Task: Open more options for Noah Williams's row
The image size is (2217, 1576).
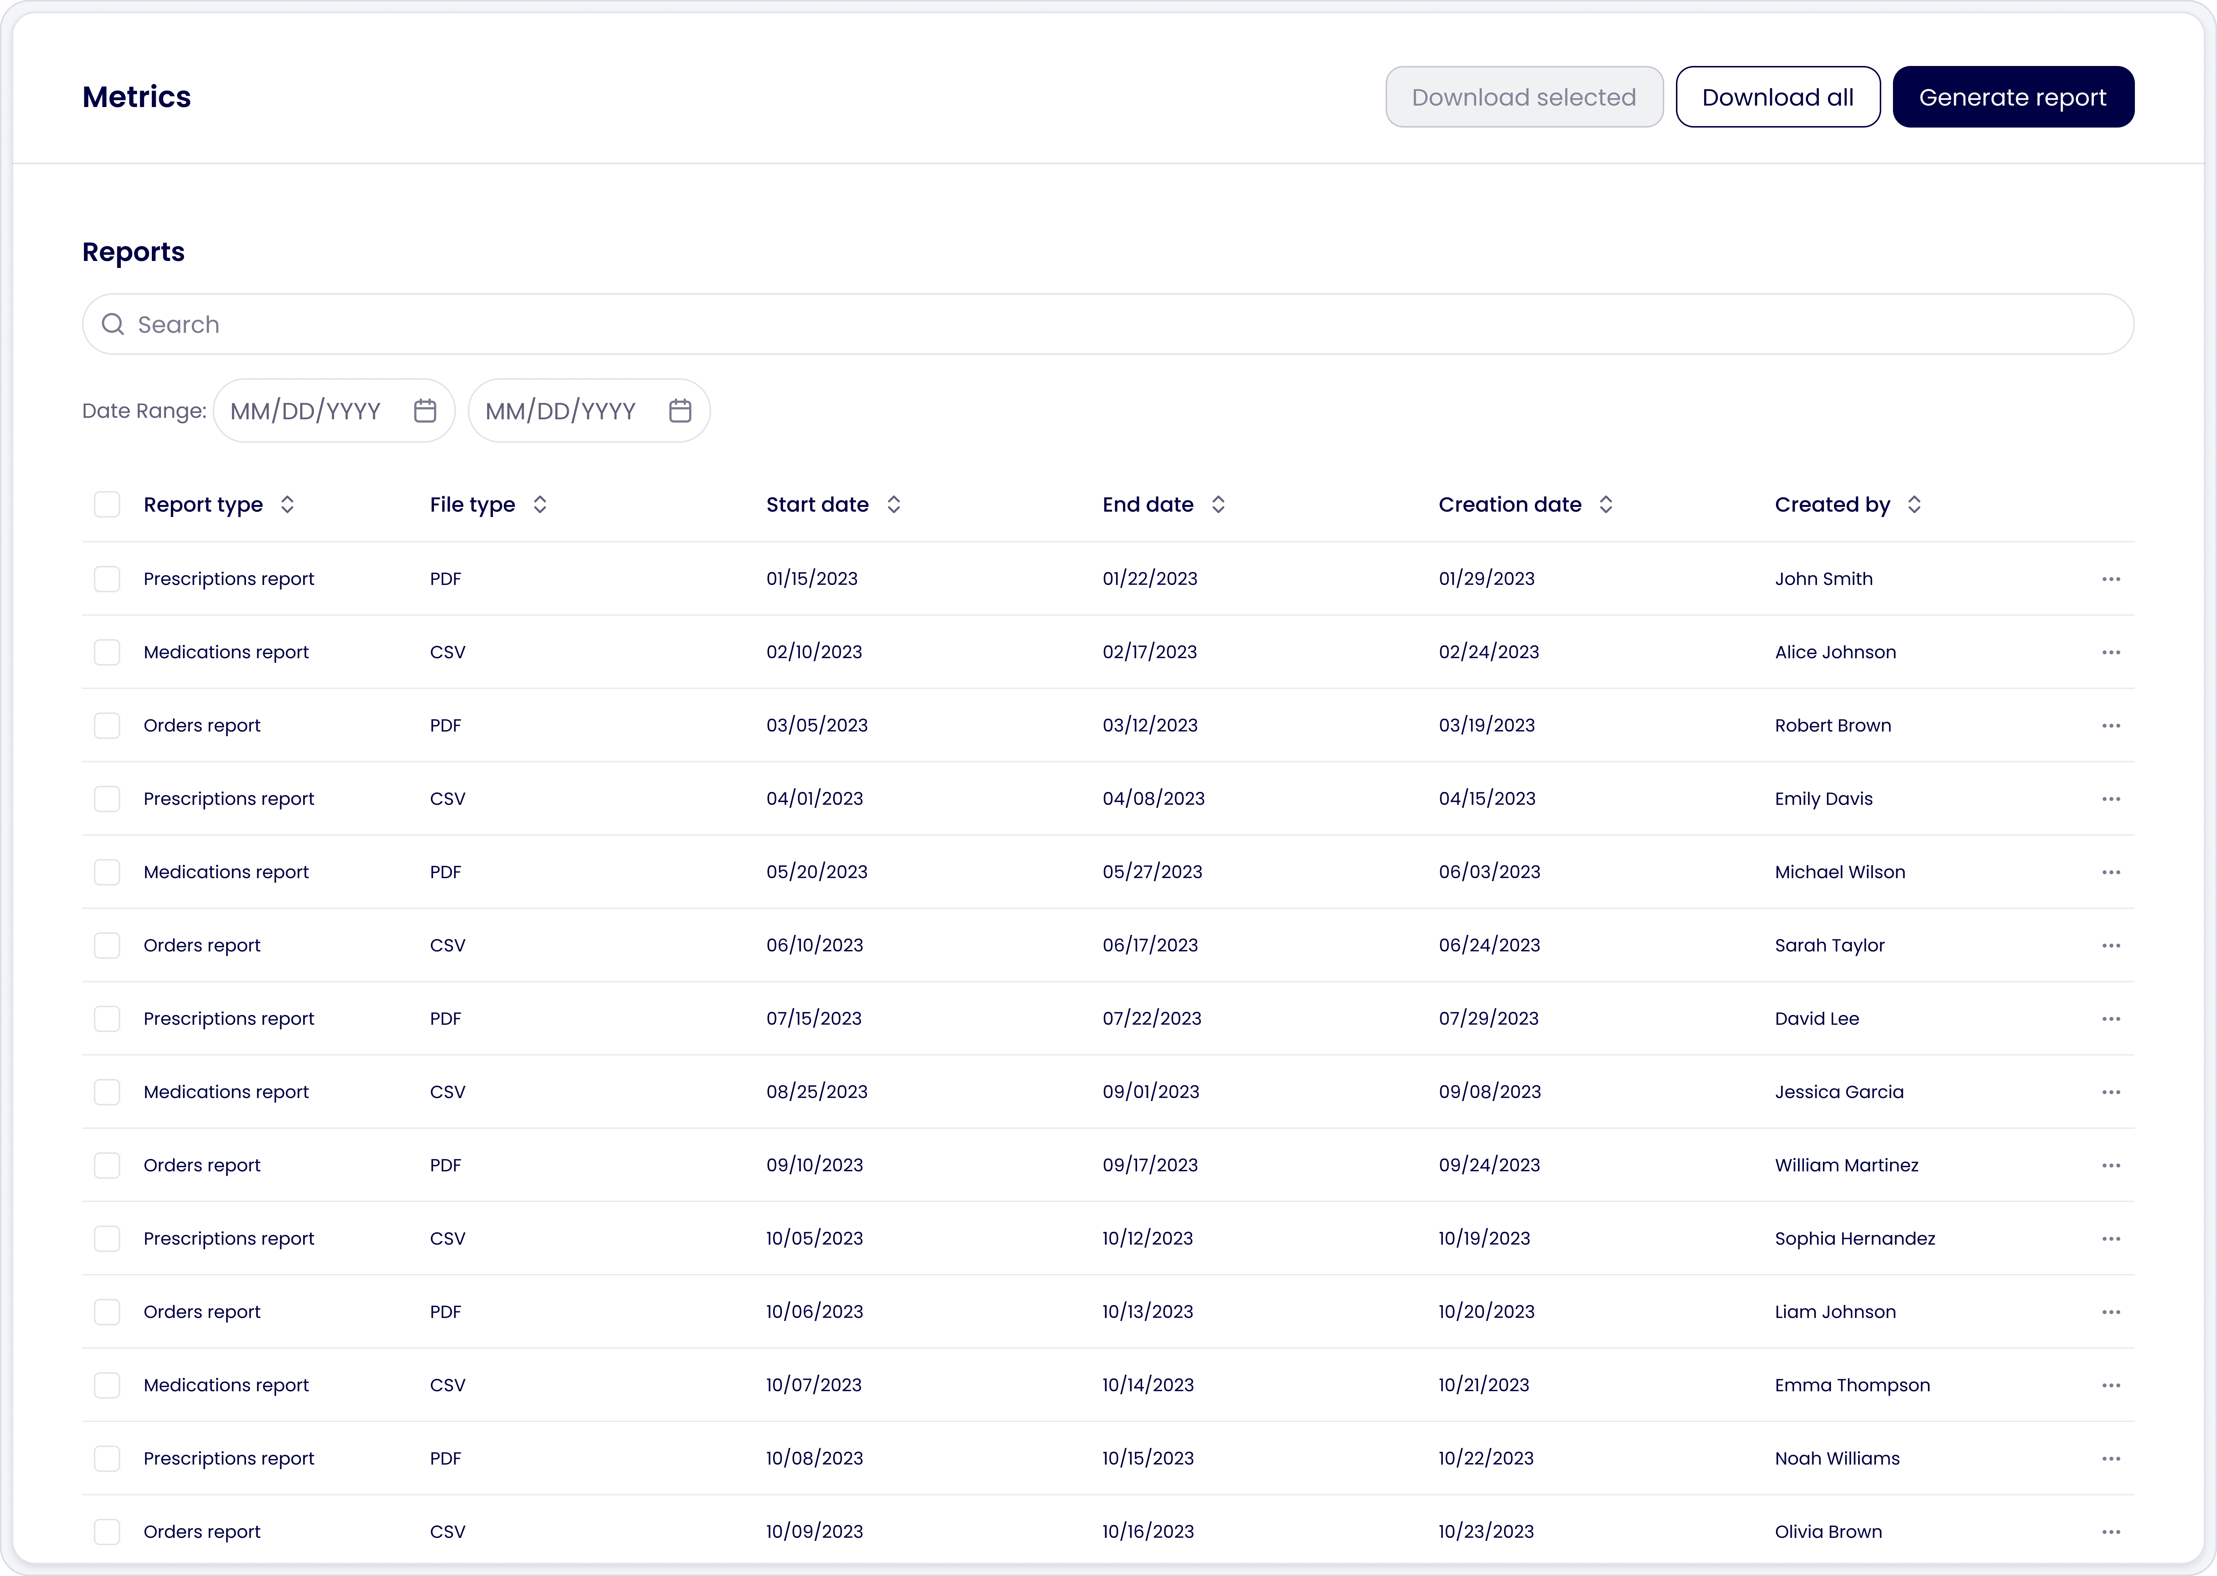Action: (x=2111, y=1459)
